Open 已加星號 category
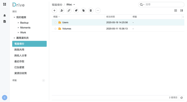The image size is (187, 102). pyautogui.click(x=19, y=67)
